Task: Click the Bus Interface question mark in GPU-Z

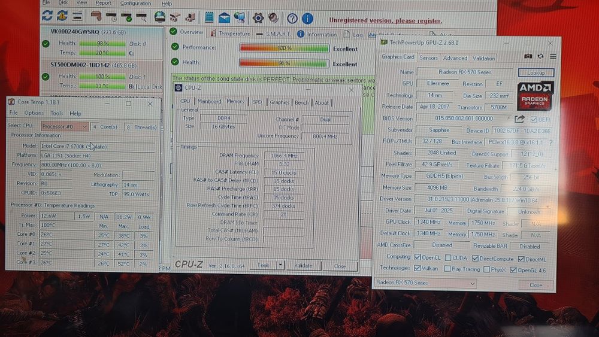Action: [550, 142]
